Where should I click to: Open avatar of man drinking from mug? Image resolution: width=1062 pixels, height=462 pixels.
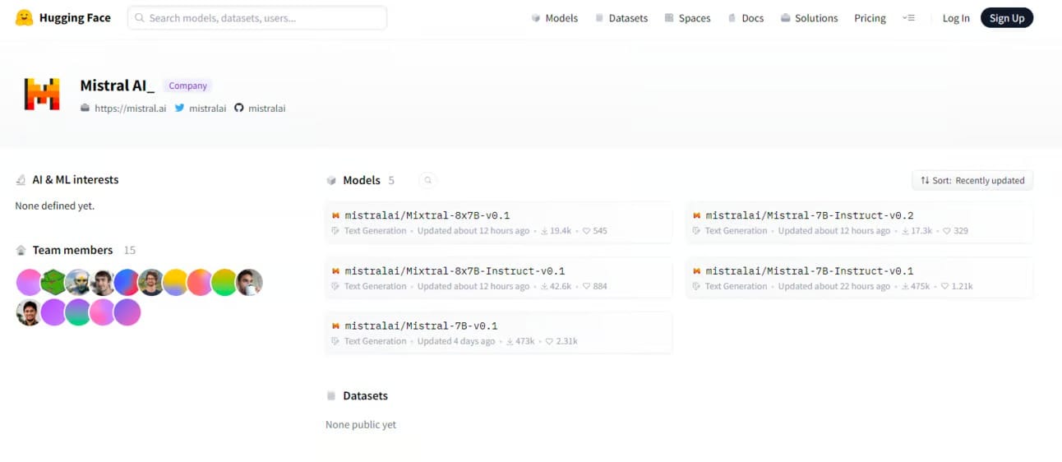pyautogui.click(x=249, y=282)
